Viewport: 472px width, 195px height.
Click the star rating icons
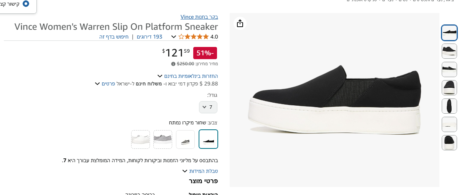coord(194,37)
